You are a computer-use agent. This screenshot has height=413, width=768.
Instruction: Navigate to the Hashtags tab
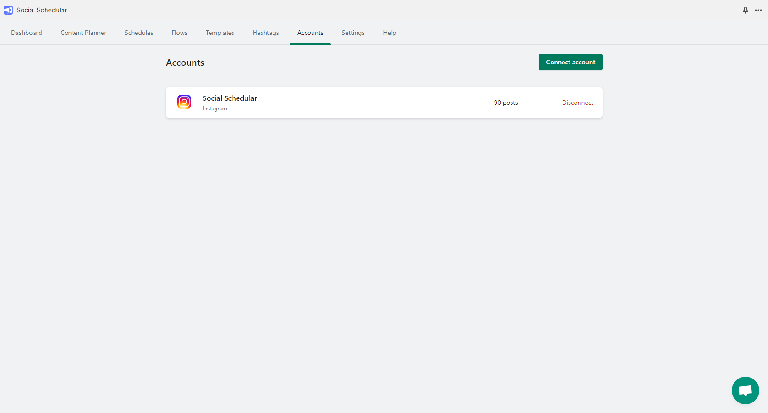[x=266, y=33]
